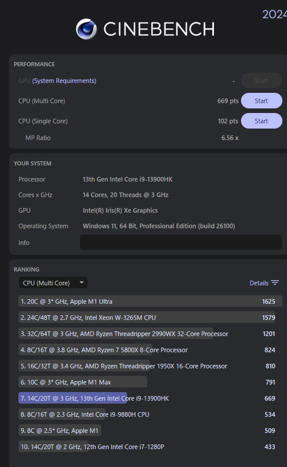Viewport: 287px width, 467px height.
Task: Open the CPU (Multi Core) ranking dropdown
Action: (x=53, y=283)
